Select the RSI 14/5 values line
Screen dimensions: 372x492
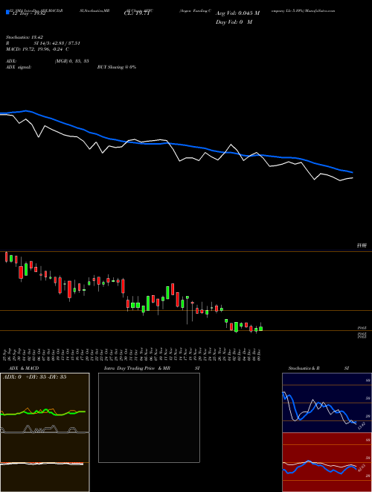click(x=43, y=43)
